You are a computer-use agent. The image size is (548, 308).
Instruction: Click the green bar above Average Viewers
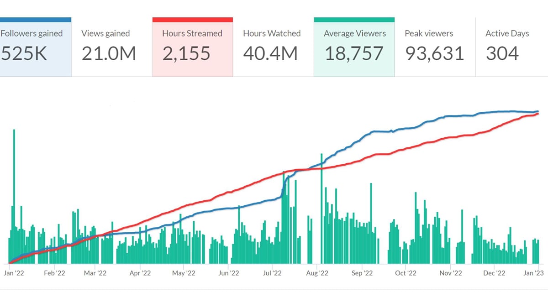354,20
